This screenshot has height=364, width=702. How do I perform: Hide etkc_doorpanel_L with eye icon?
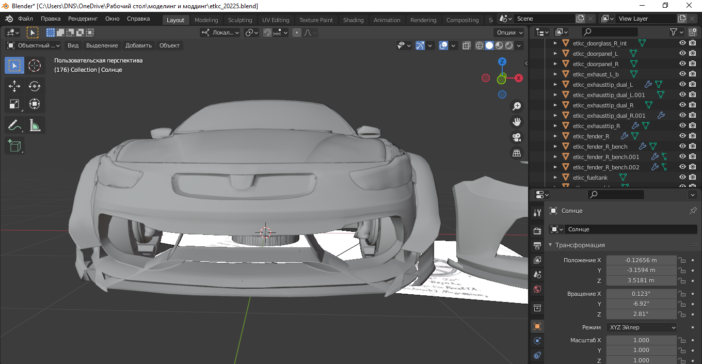[682, 54]
